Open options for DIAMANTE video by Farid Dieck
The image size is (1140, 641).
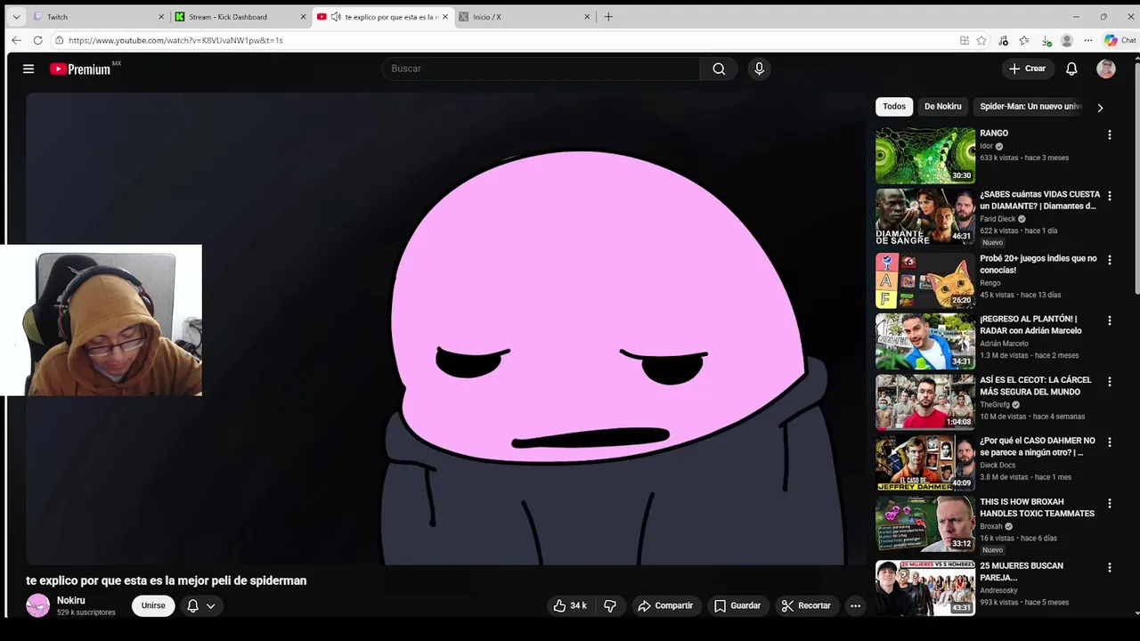(x=1109, y=195)
